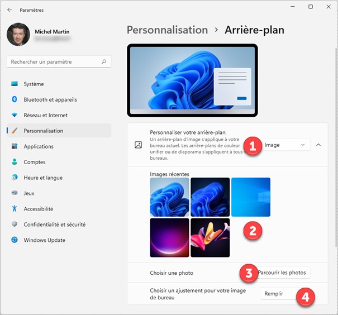Click the vertical scrollbar on the right
The height and width of the screenshot is (315, 338).
pos(336,147)
